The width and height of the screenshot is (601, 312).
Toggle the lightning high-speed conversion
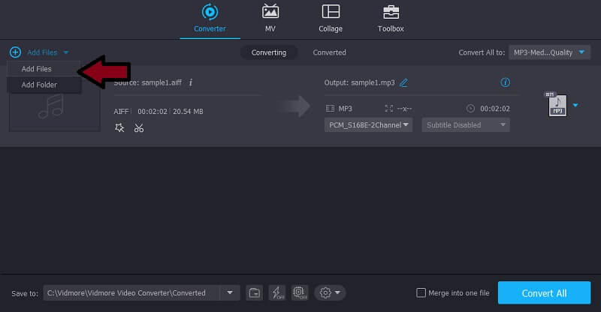(x=276, y=292)
